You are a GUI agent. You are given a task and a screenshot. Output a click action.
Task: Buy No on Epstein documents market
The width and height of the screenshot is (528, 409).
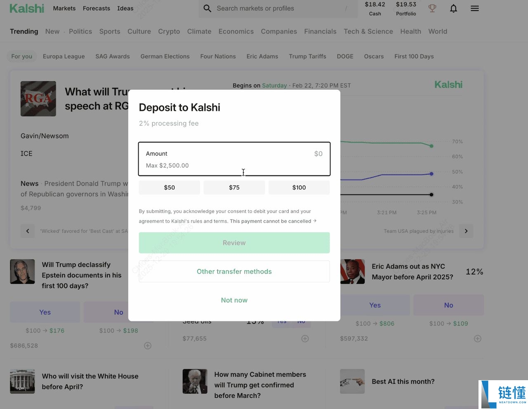click(x=119, y=312)
